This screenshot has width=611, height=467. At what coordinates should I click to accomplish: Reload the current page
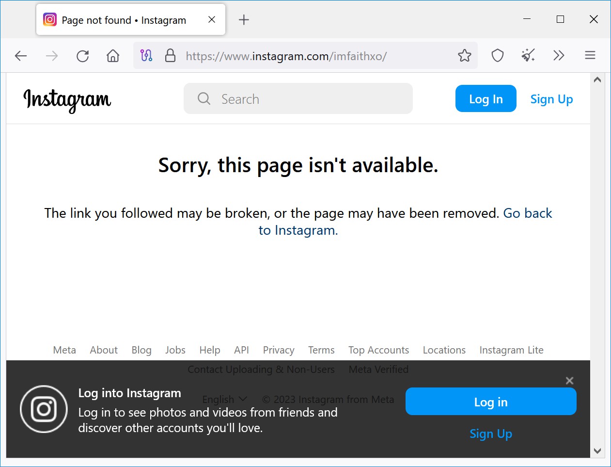click(83, 56)
